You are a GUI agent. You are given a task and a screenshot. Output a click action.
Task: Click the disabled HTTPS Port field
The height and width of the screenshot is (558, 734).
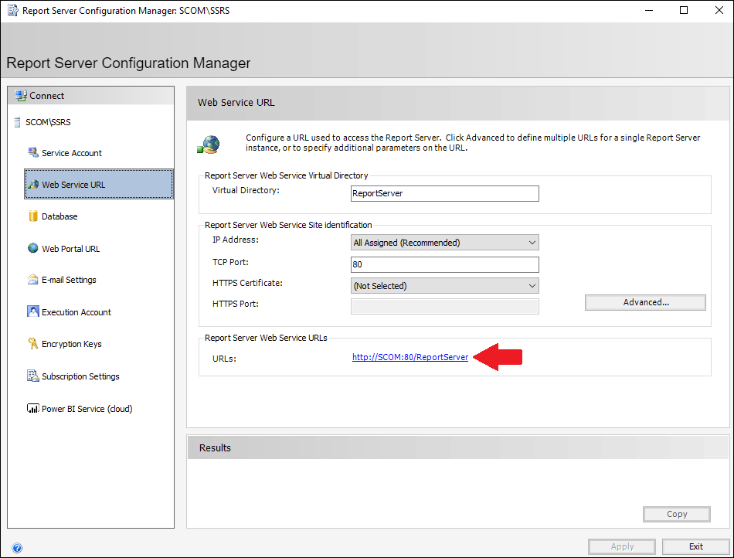[x=445, y=306]
